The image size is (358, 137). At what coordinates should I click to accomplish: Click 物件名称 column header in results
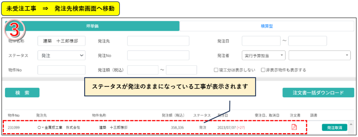tap(99, 115)
